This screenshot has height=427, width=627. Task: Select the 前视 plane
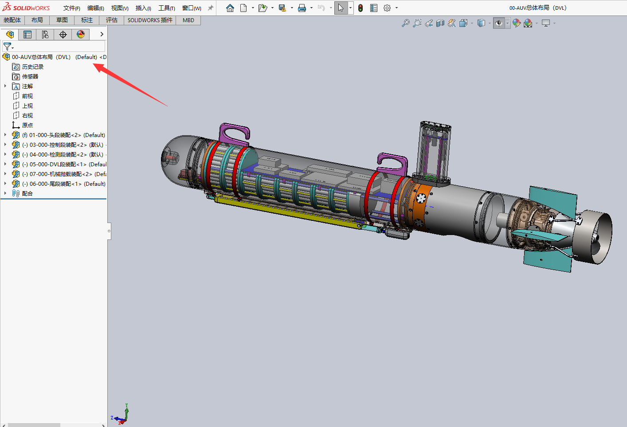click(27, 96)
